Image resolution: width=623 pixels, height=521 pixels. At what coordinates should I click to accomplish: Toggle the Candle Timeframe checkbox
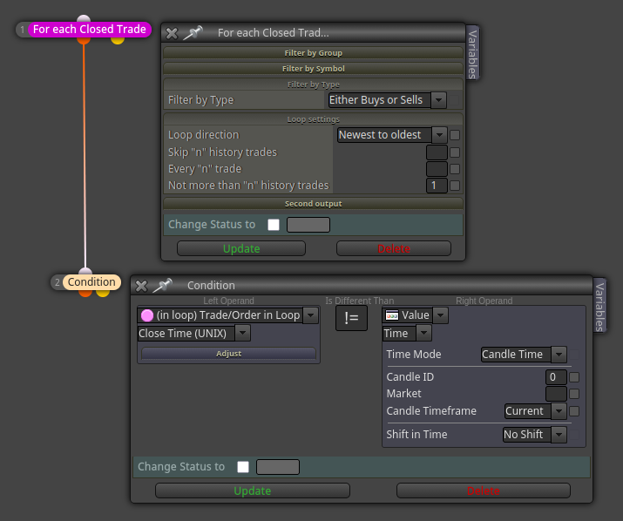[574, 411]
